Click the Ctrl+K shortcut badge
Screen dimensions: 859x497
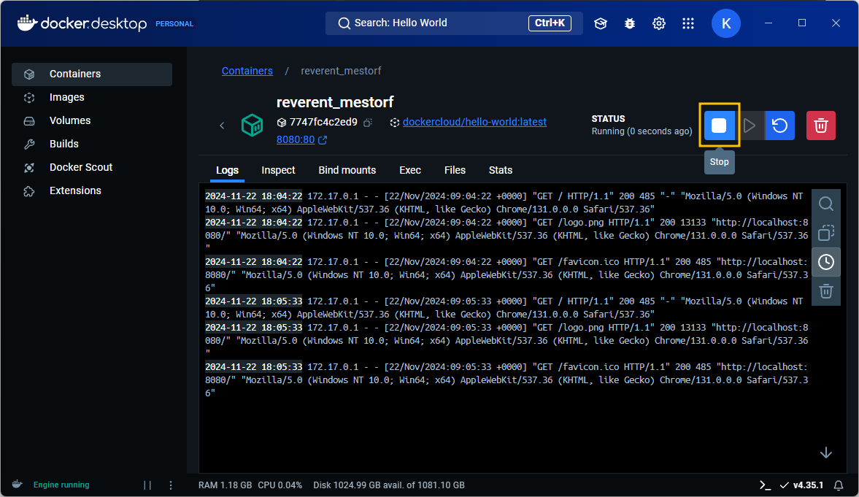[550, 23]
